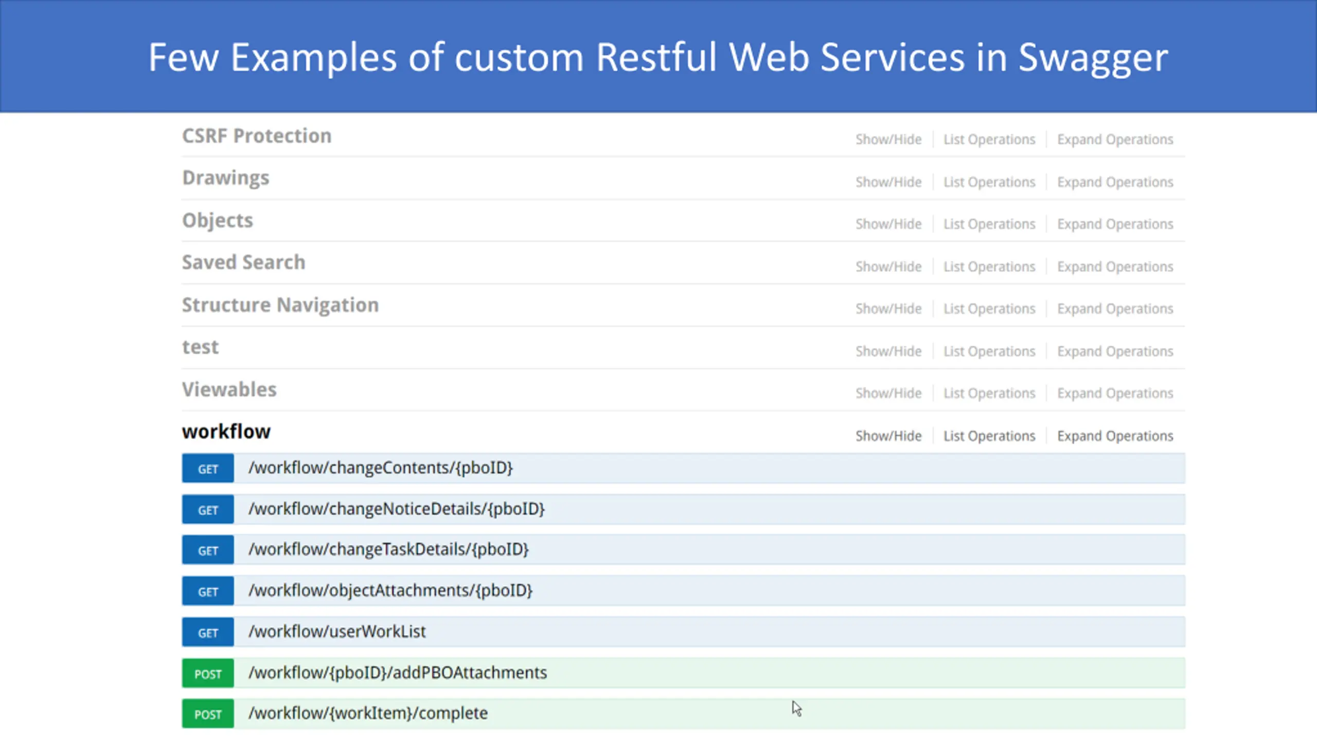The height and width of the screenshot is (741, 1317).
Task: Expand Operations for Viewables section
Action: (x=1115, y=393)
